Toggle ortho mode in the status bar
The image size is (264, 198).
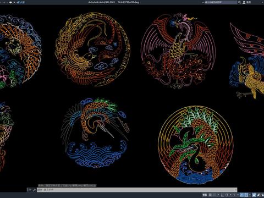[222, 195]
